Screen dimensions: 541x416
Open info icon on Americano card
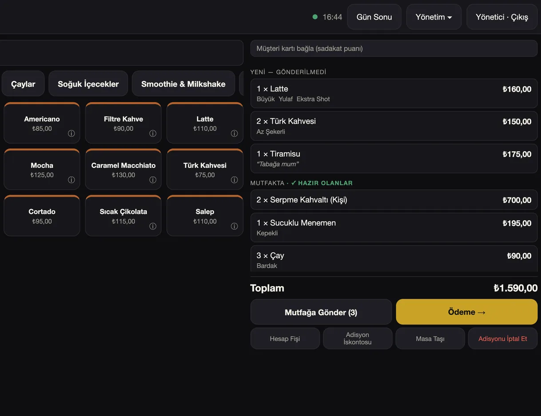tap(72, 133)
